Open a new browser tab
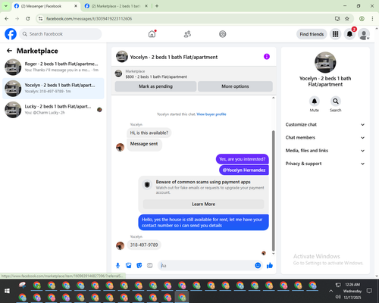The height and width of the screenshot is (303, 379). pyautogui.click(x=157, y=6)
